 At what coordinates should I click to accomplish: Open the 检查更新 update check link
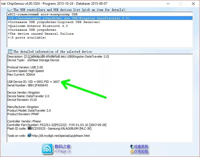[141, 146]
